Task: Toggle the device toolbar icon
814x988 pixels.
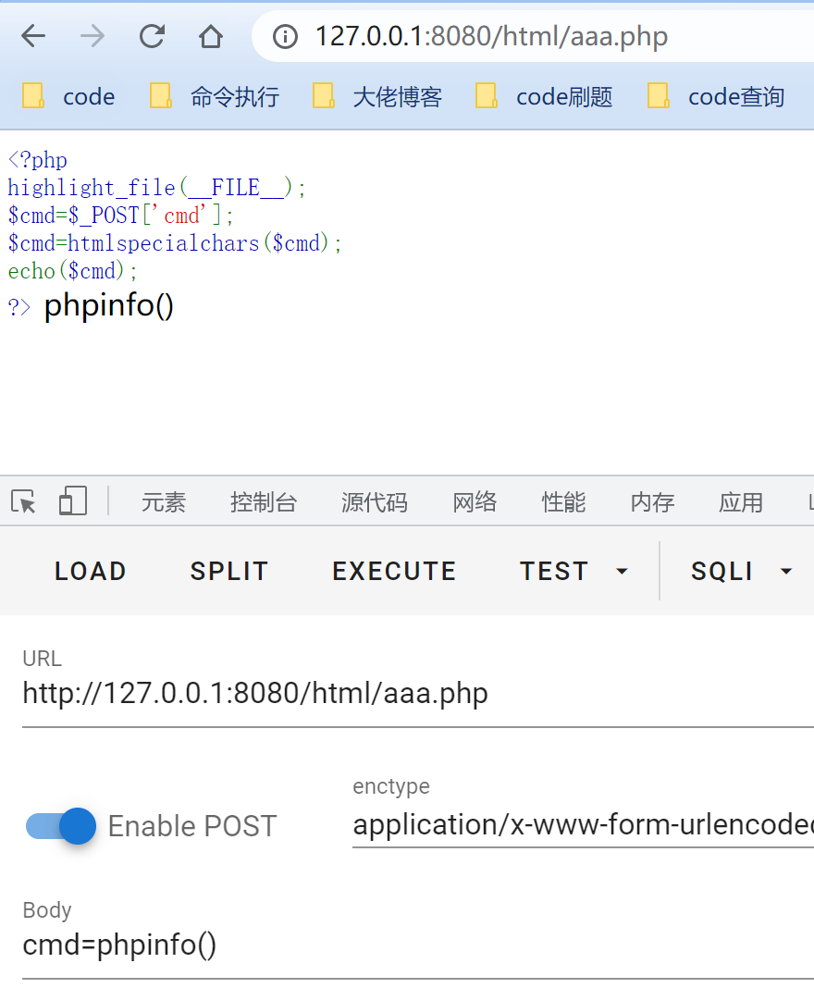Action: pyautogui.click(x=72, y=501)
